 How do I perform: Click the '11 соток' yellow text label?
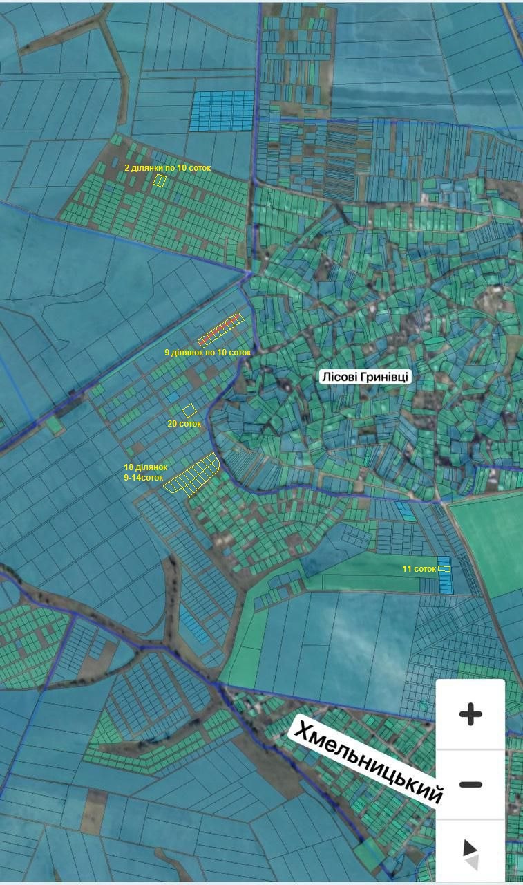(419, 569)
